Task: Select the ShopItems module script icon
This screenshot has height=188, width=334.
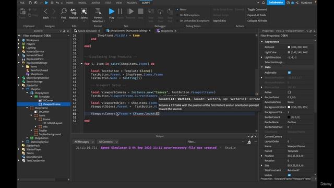Action: coord(28,74)
